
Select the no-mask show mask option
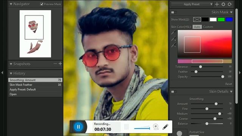[197, 19]
